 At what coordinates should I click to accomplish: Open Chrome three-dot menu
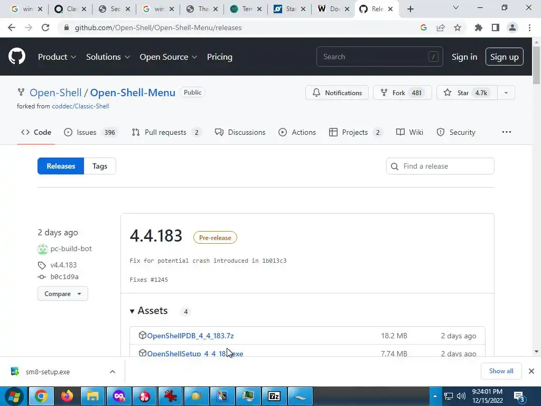click(529, 27)
